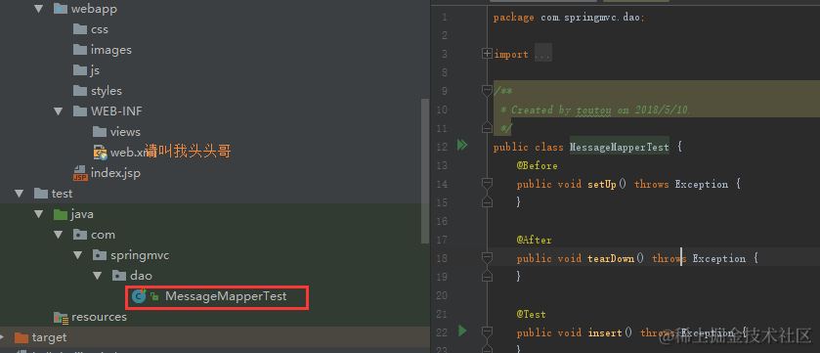Collapse the test folder arrow
Image resolution: width=820 pixels, height=353 pixels.
20,194
